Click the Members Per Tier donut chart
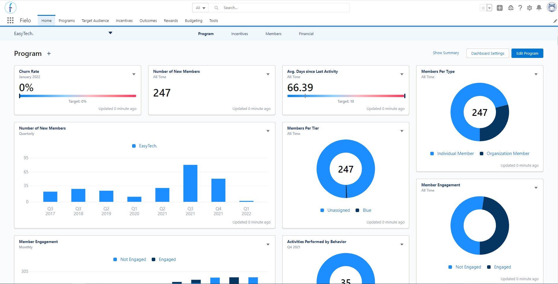The image size is (558, 284). [x=346, y=169]
